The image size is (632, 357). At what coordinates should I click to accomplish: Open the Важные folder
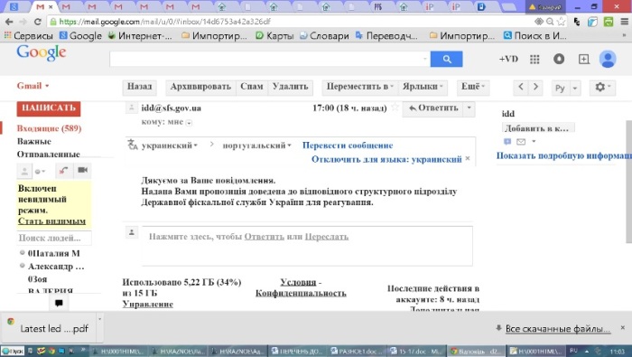(x=34, y=141)
